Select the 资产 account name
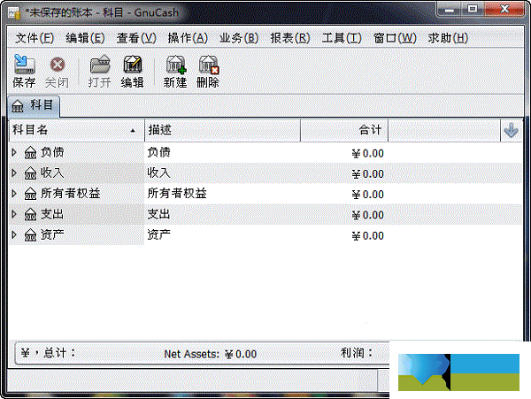Viewport: 531px width, 399px height. click(x=52, y=234)
